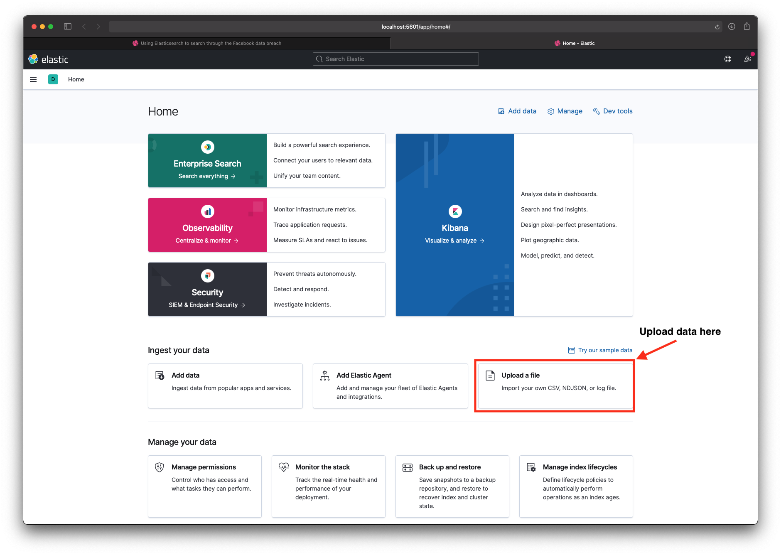Switch to the Facebook data breach tab

[x=207, y=43]
